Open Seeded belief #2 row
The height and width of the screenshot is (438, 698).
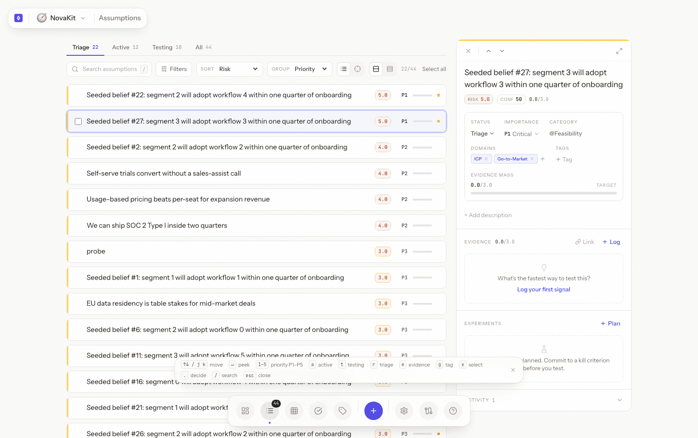pyautogui.click(x=257, y=148)
